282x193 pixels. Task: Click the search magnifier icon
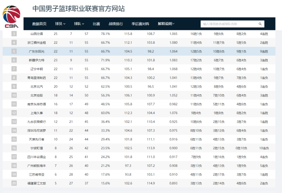260,24
